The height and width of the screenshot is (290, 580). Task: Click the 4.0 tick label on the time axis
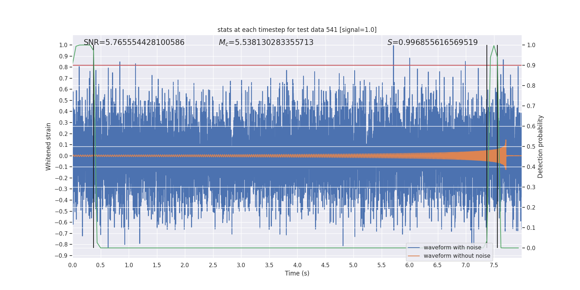click(297, 265)
